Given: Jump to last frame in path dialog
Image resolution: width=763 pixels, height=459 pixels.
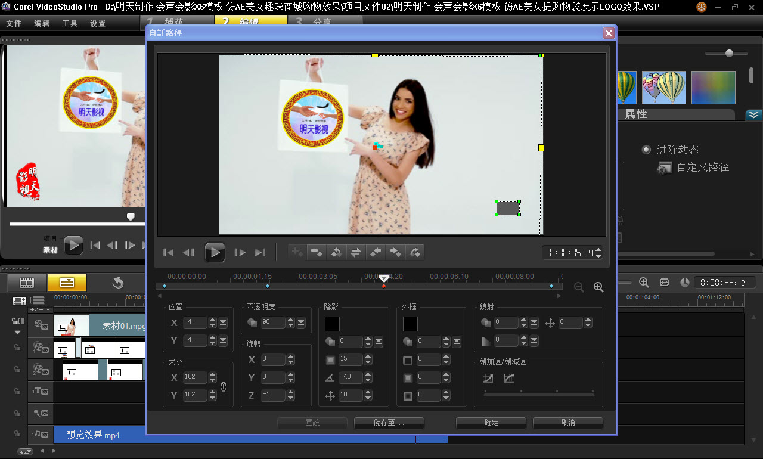Looking at the screenshot, I should (x=260, y=253).
